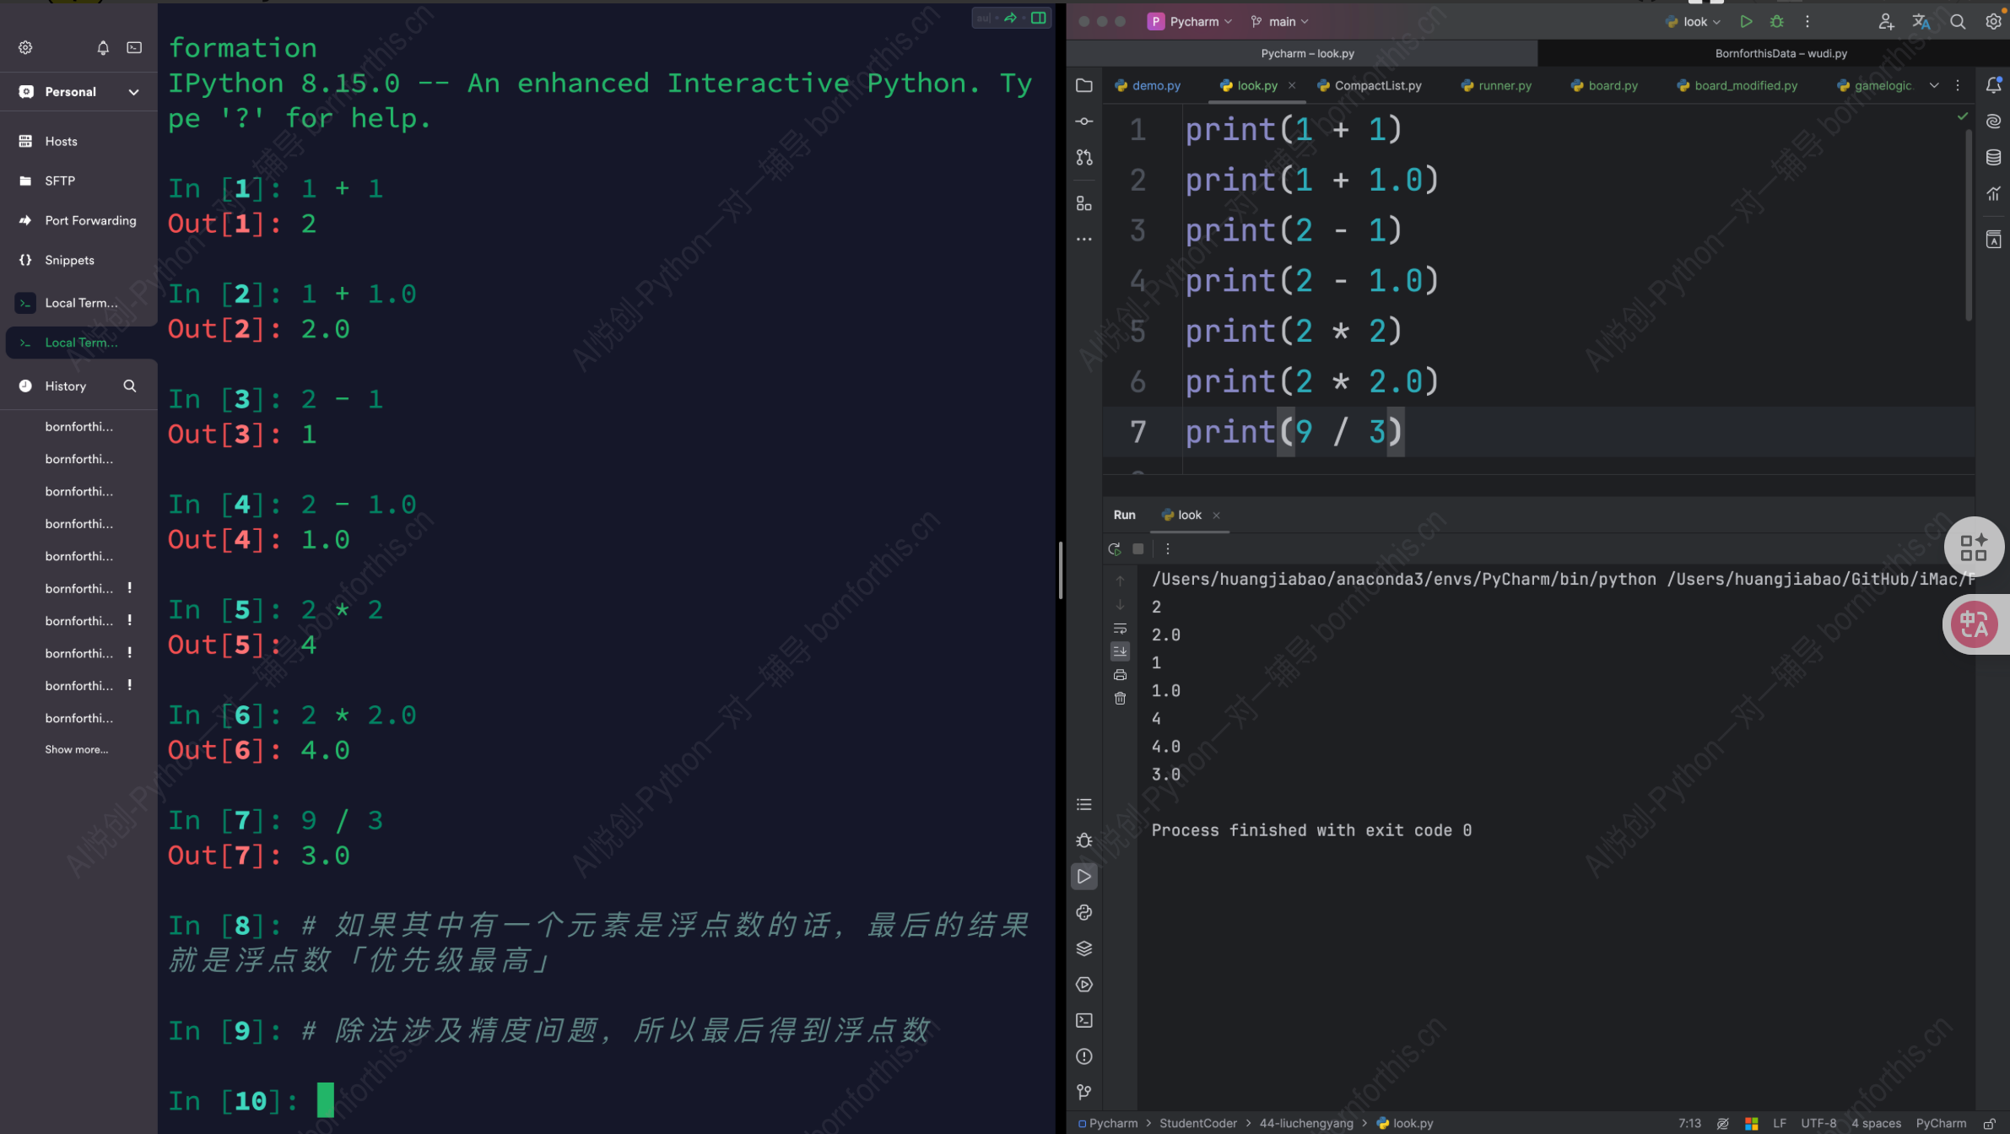2010x1134 pixels.
Task: Open Termius settings gear icon
Action: [x=25, y=47]
